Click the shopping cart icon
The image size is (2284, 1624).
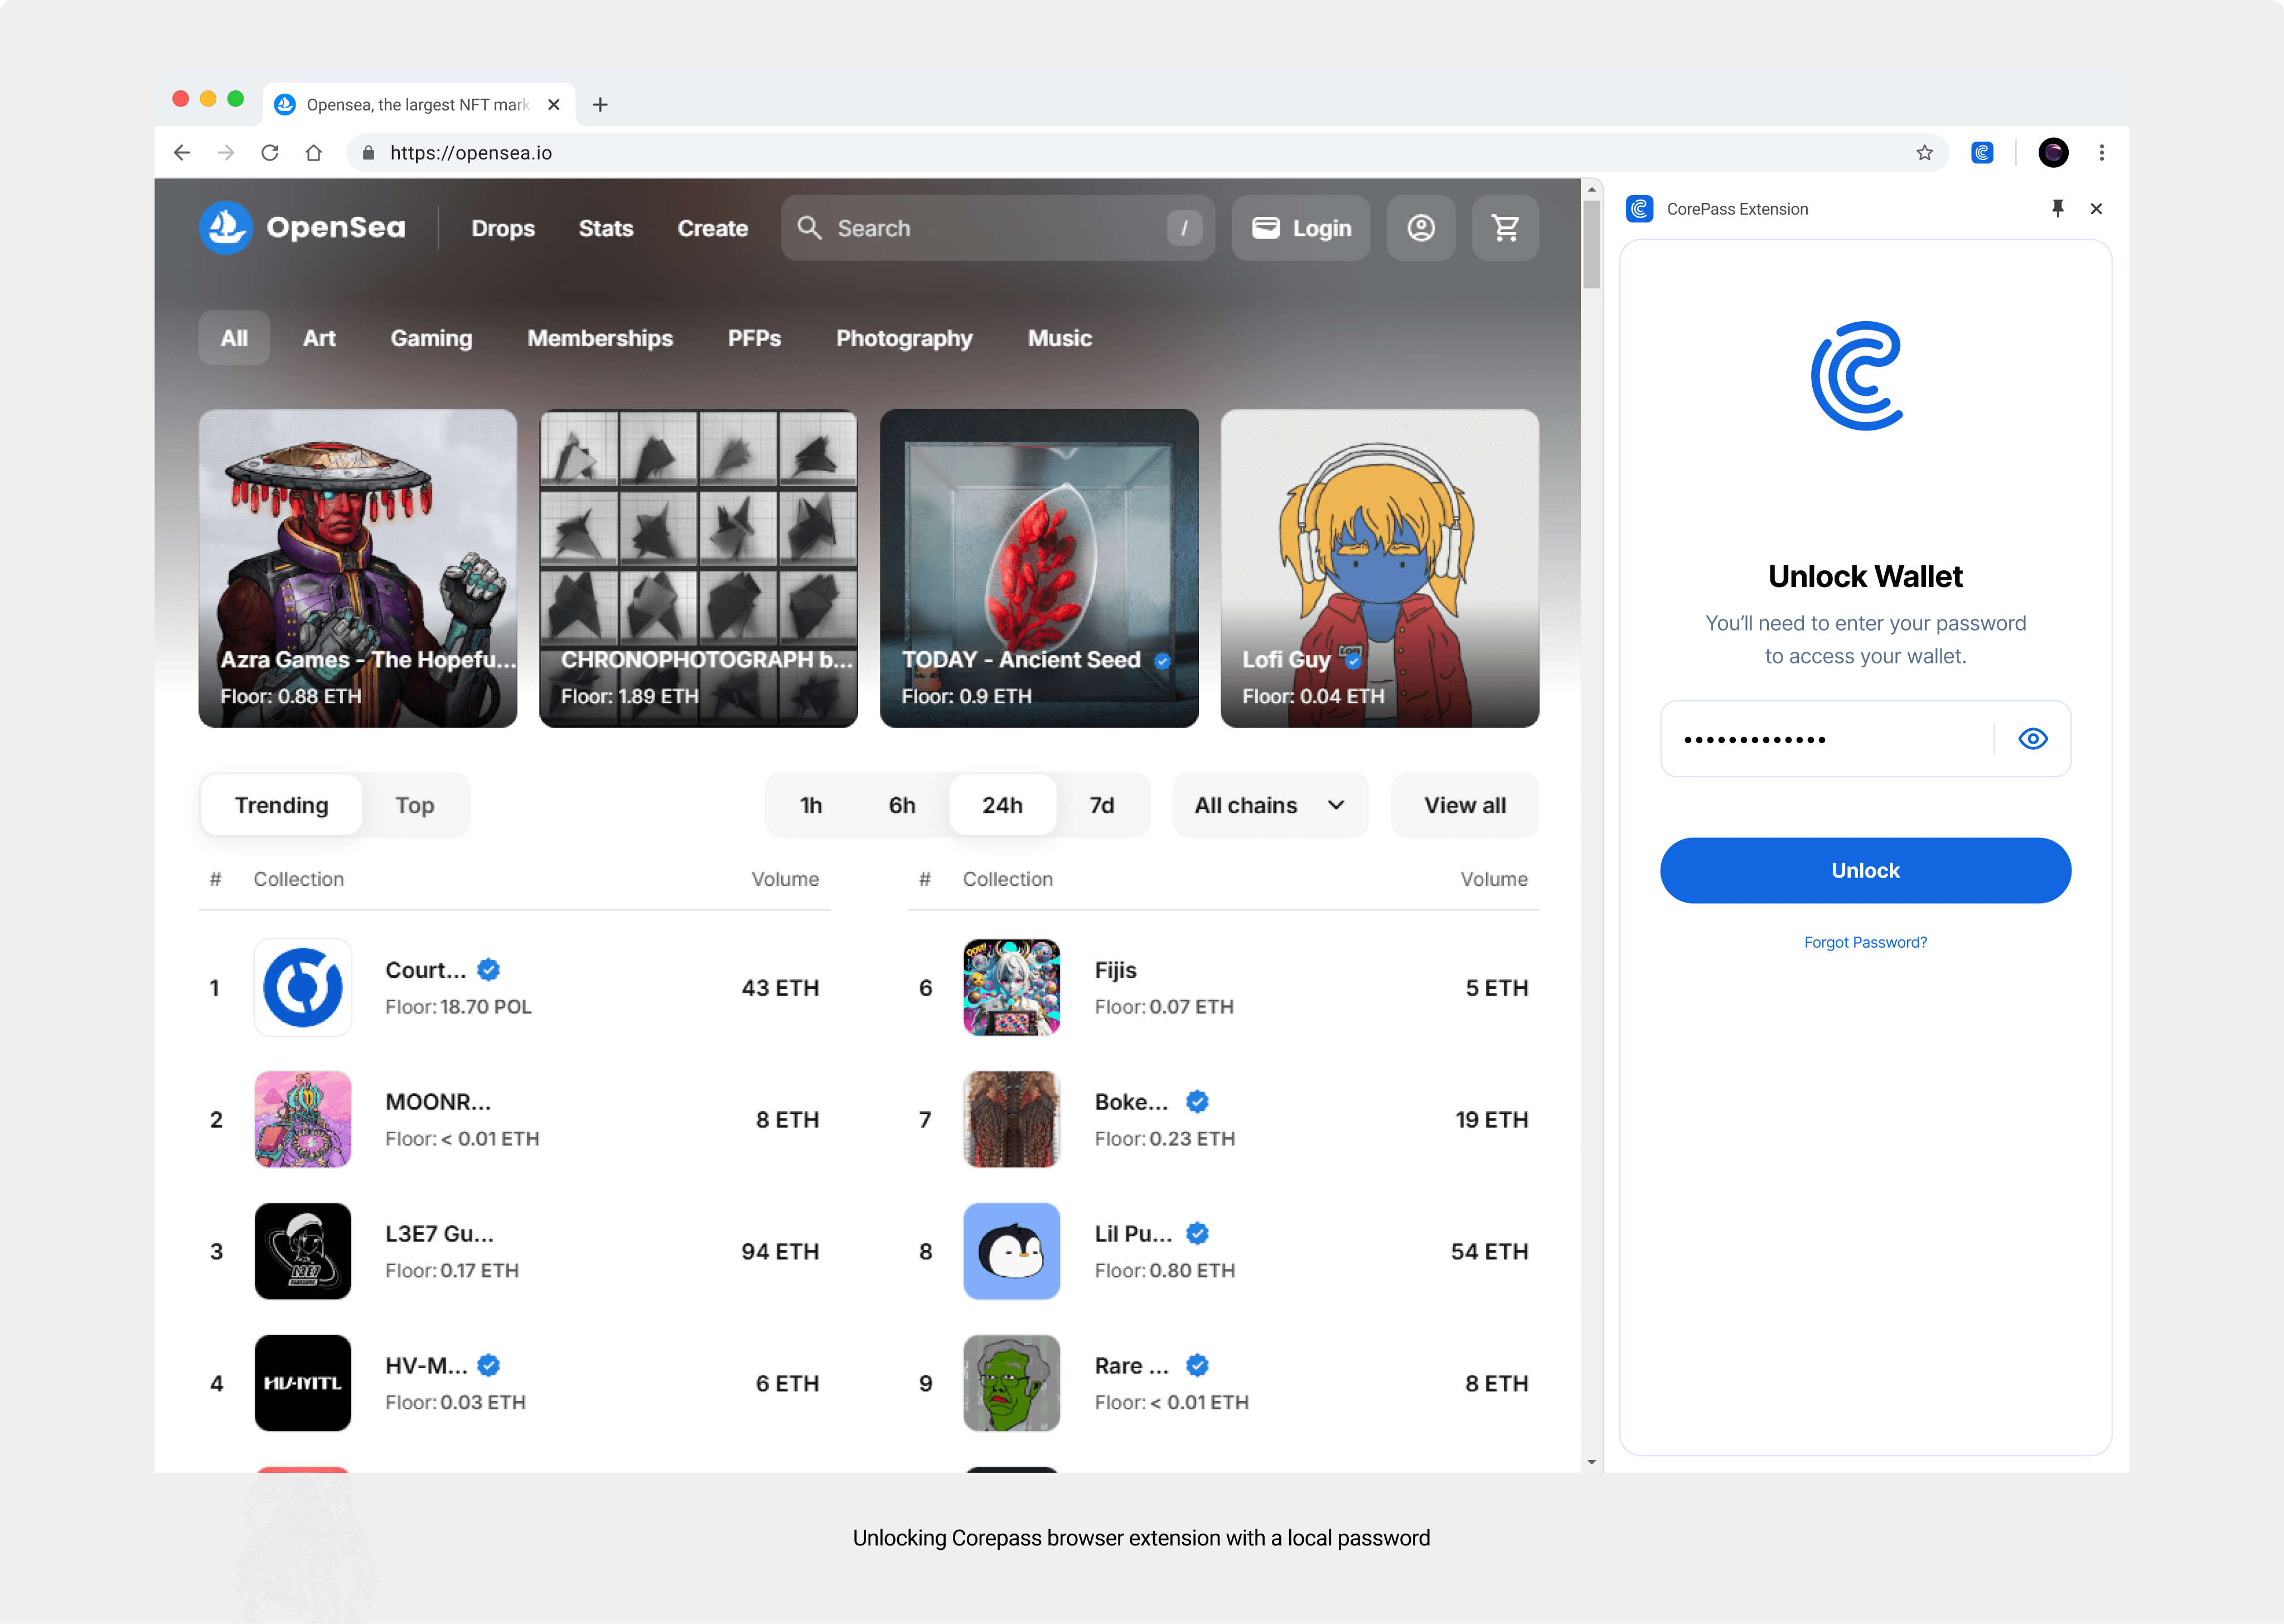(x=1505, y=228)
